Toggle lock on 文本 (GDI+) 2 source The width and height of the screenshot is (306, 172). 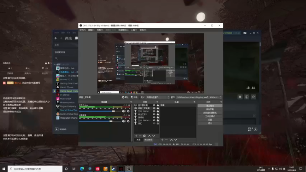[158, 120]
